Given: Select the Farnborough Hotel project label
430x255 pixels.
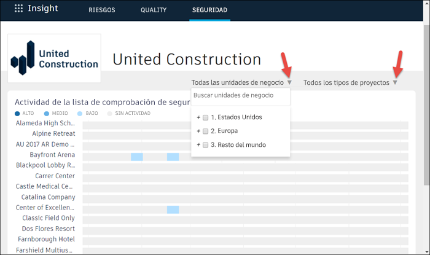Looking at the screenshot, I should [46, 239].
